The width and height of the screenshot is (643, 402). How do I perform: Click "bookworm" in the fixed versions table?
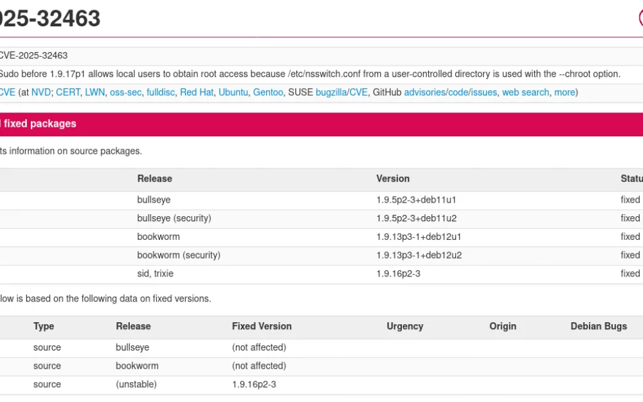(137, 366)
